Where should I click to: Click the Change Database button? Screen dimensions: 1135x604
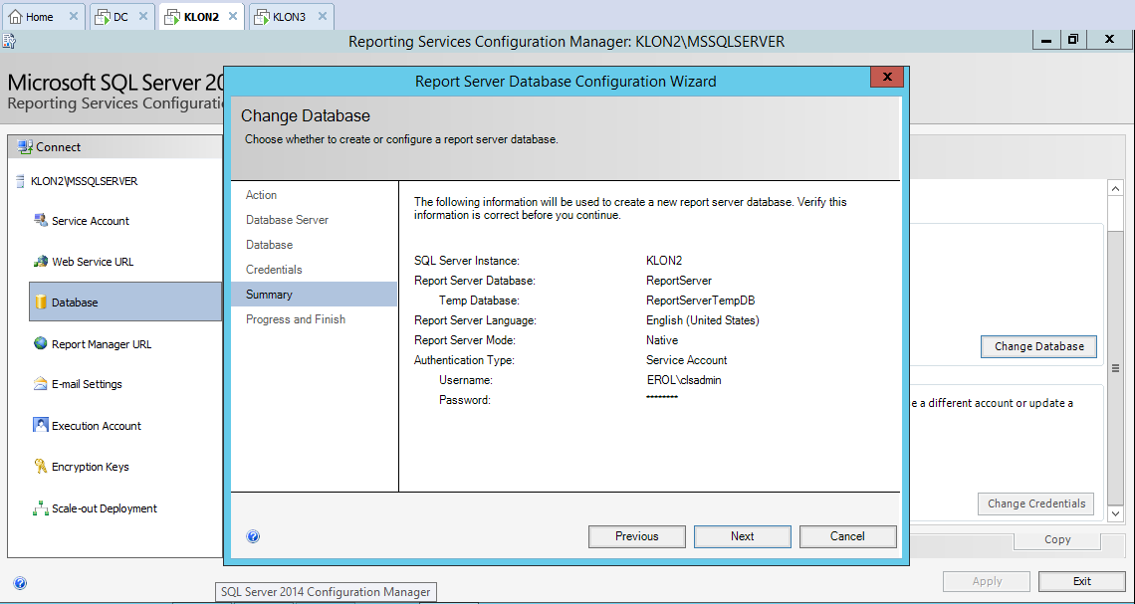[x=1038, y=346]
